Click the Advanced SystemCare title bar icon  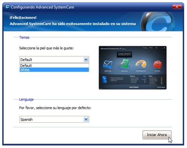pyautogui.click(x=7, y=7)
